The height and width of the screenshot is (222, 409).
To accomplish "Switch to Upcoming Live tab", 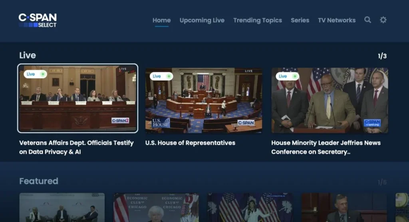I will point(202,20).
